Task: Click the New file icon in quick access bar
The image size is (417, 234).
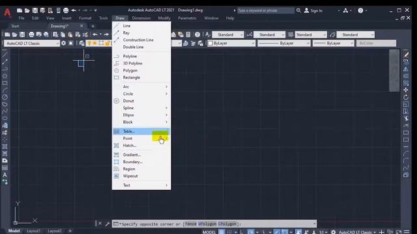Action: (20, 10)
